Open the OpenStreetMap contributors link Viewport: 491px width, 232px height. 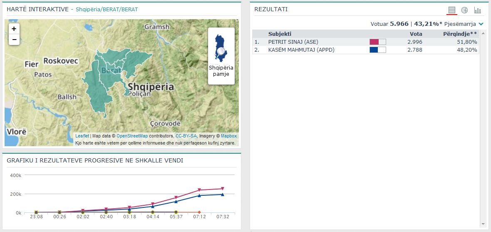point(132,136)
